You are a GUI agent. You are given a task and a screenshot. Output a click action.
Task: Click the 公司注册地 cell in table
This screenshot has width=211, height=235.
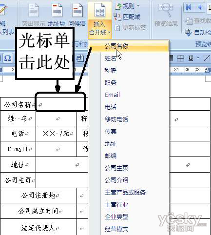[x=38, y=196]
